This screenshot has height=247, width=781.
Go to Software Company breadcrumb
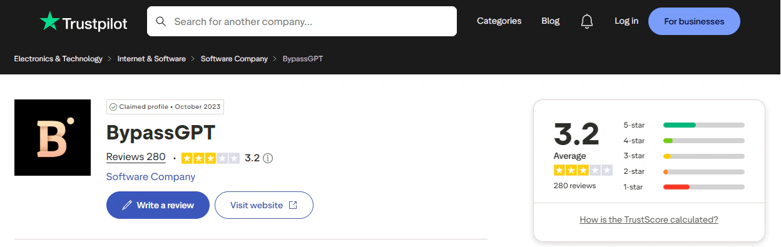(x=234, y=59)
